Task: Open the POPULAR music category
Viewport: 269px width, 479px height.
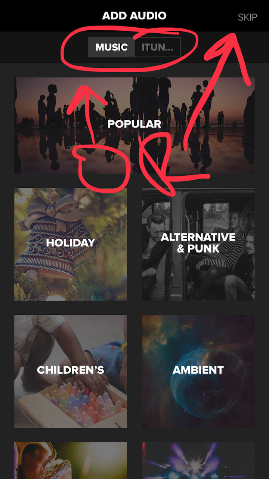Action: 134,125
